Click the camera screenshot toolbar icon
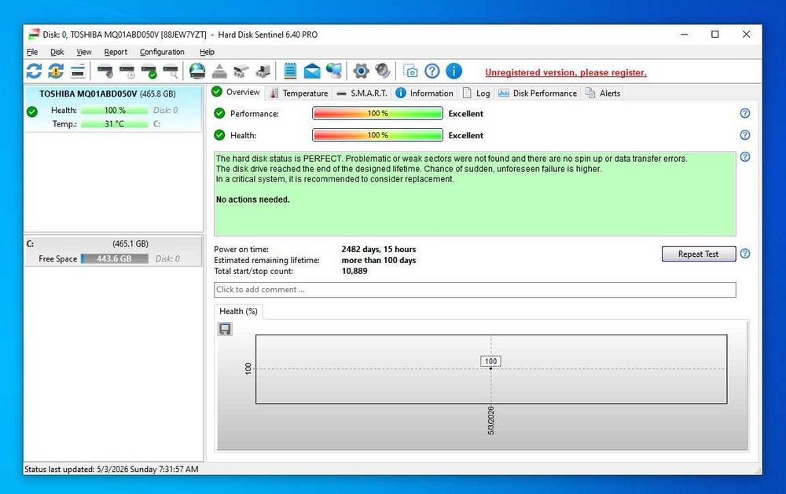Image resolution: width=786 pixels, height=494 pixels. pos(410,71)
